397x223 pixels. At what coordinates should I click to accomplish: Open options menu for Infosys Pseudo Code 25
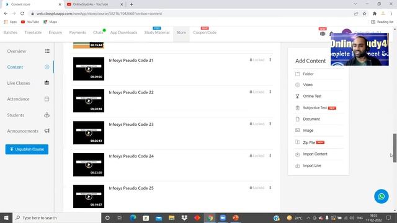click(270, 188)
